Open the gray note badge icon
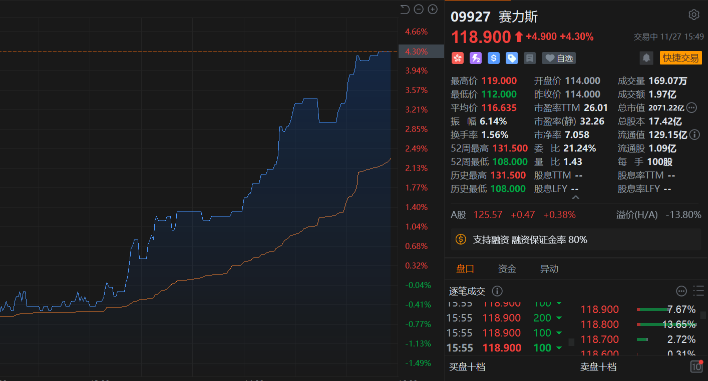The height and width of the screenshot is (381, 708). coord(530,58)
